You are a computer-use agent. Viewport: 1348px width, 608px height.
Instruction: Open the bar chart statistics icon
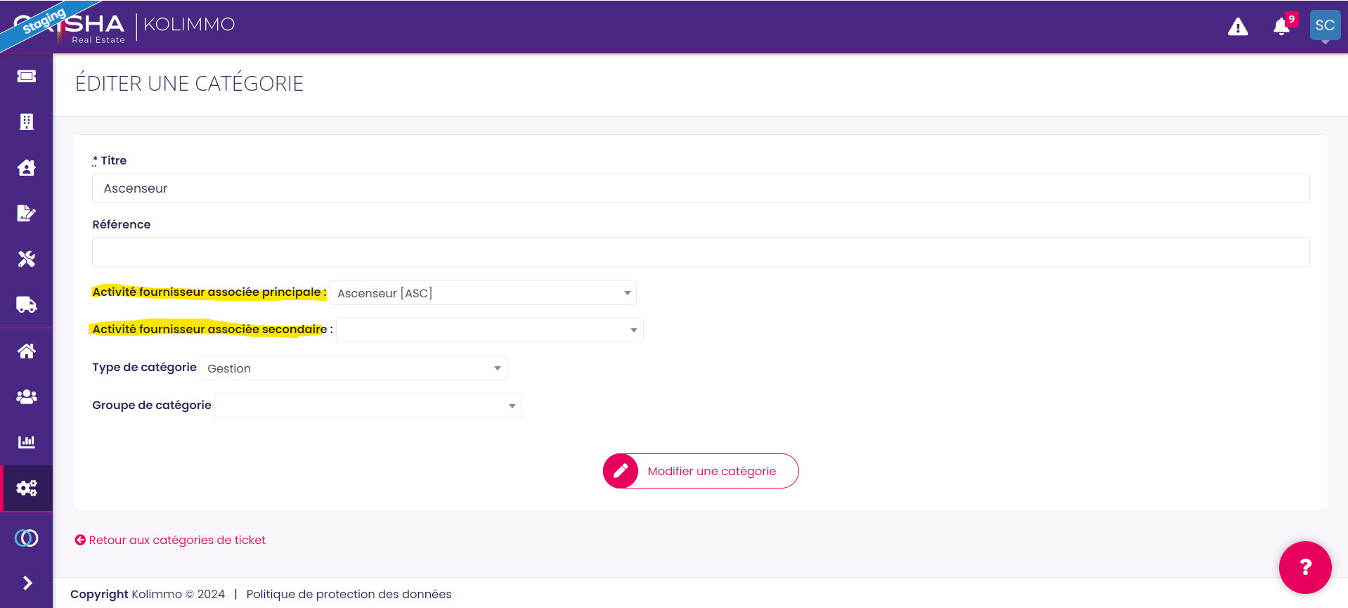(27, 442)
